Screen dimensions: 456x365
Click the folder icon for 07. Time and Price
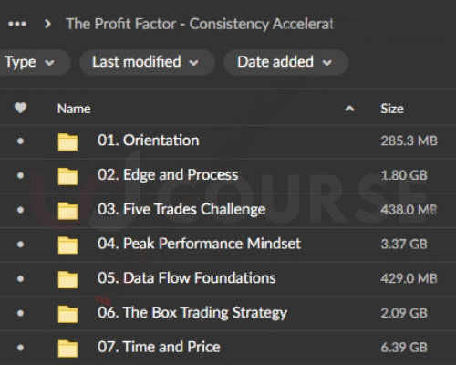[x=67, y=349]
